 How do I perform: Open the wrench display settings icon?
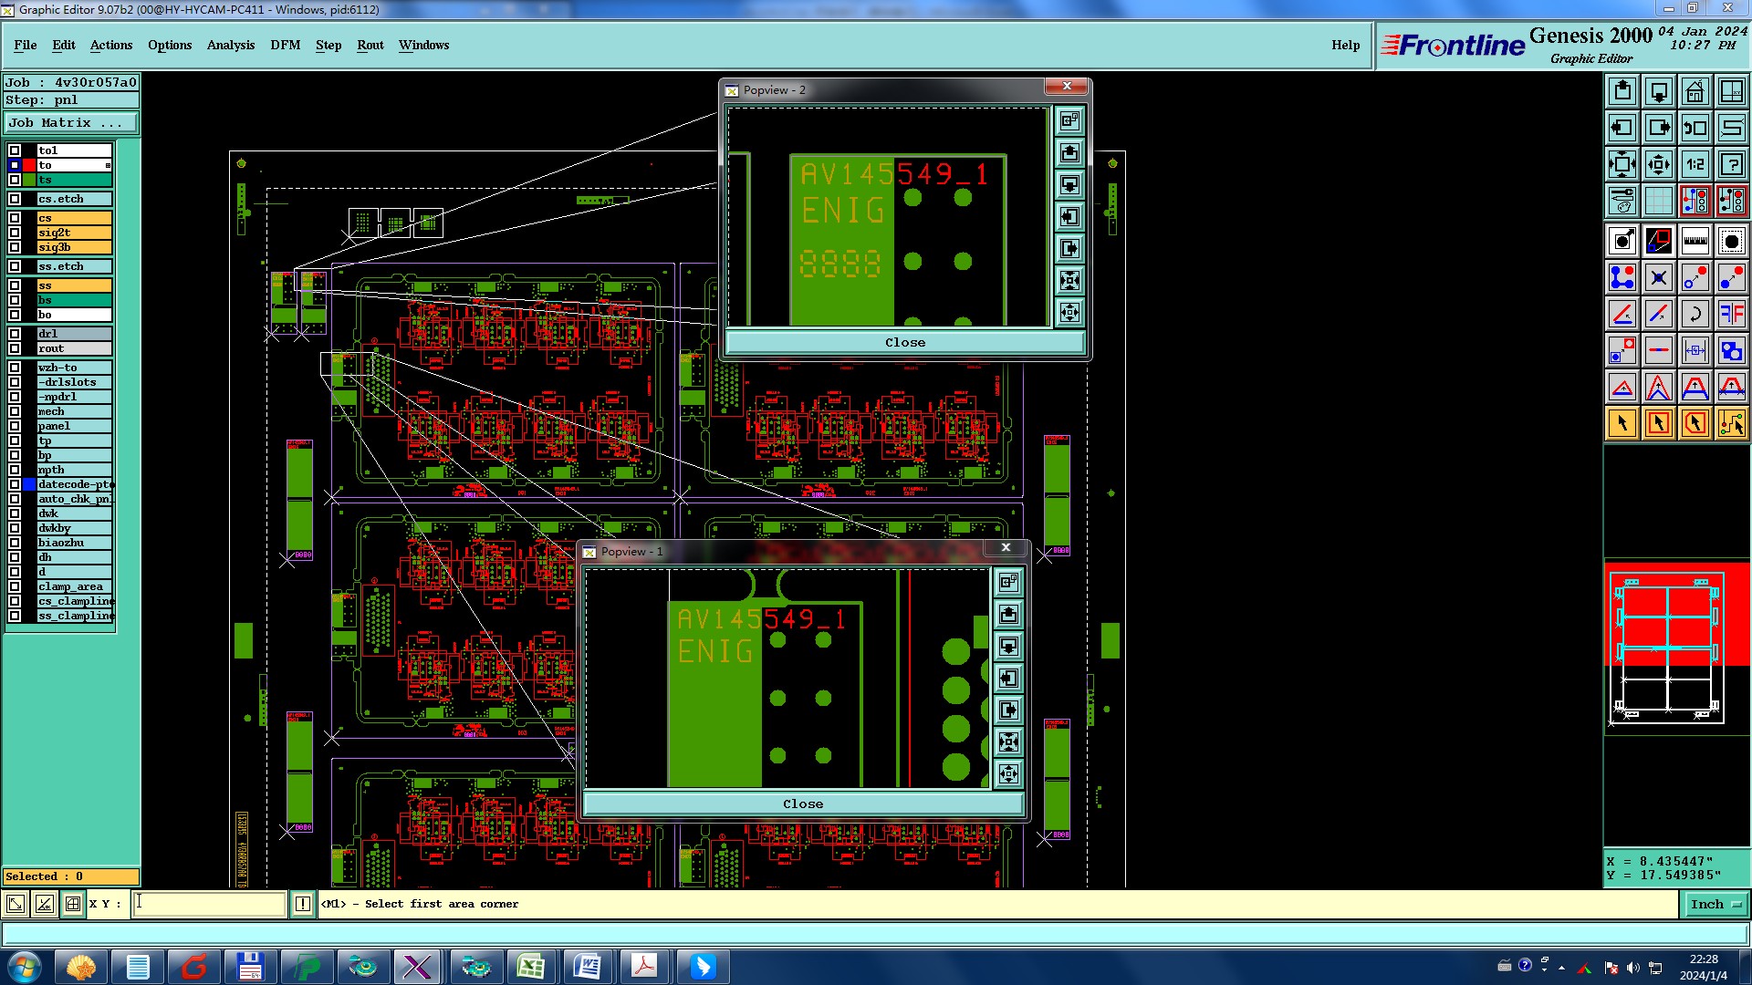[1622, 201]
